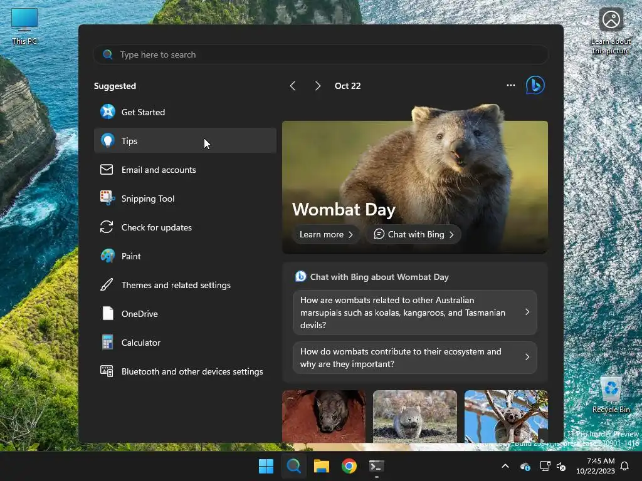This screenshot has width=642, height=481.
Task: Open the OneDrive file icon
Action: 108,313
